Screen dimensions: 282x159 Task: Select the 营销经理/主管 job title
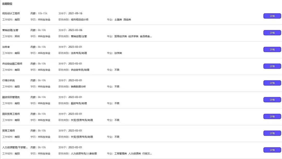click(10, 30)
